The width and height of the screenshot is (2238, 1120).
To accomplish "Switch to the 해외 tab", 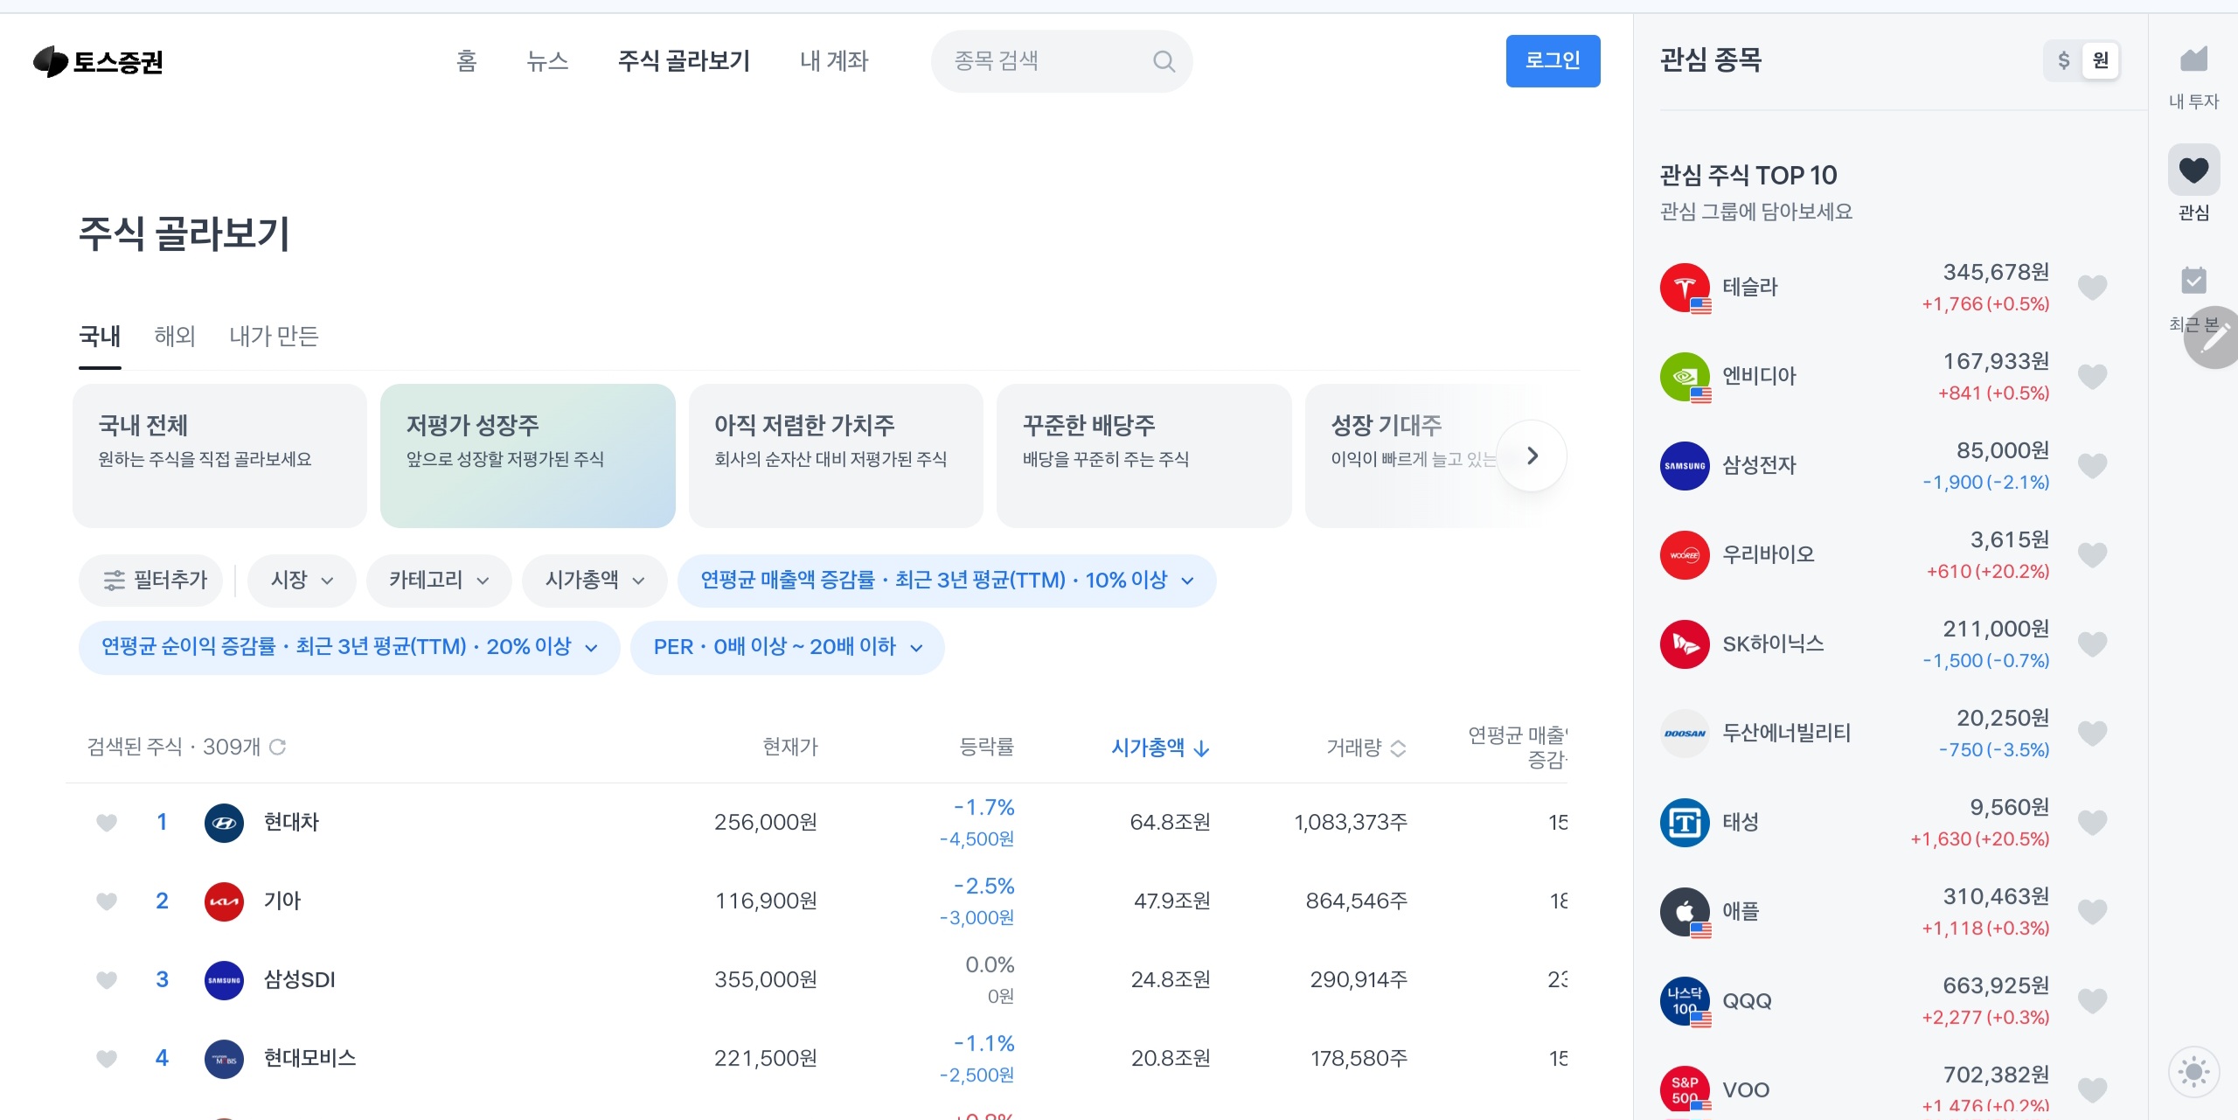I will coord(175,337).
